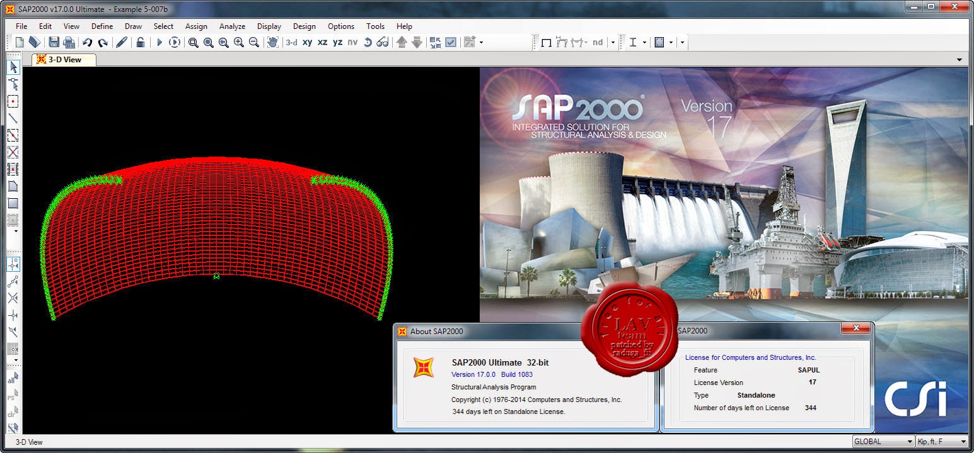Pick the Draw Frame/Cable line tool
This screenshot has width=974, height=453.
coord(13,118)
